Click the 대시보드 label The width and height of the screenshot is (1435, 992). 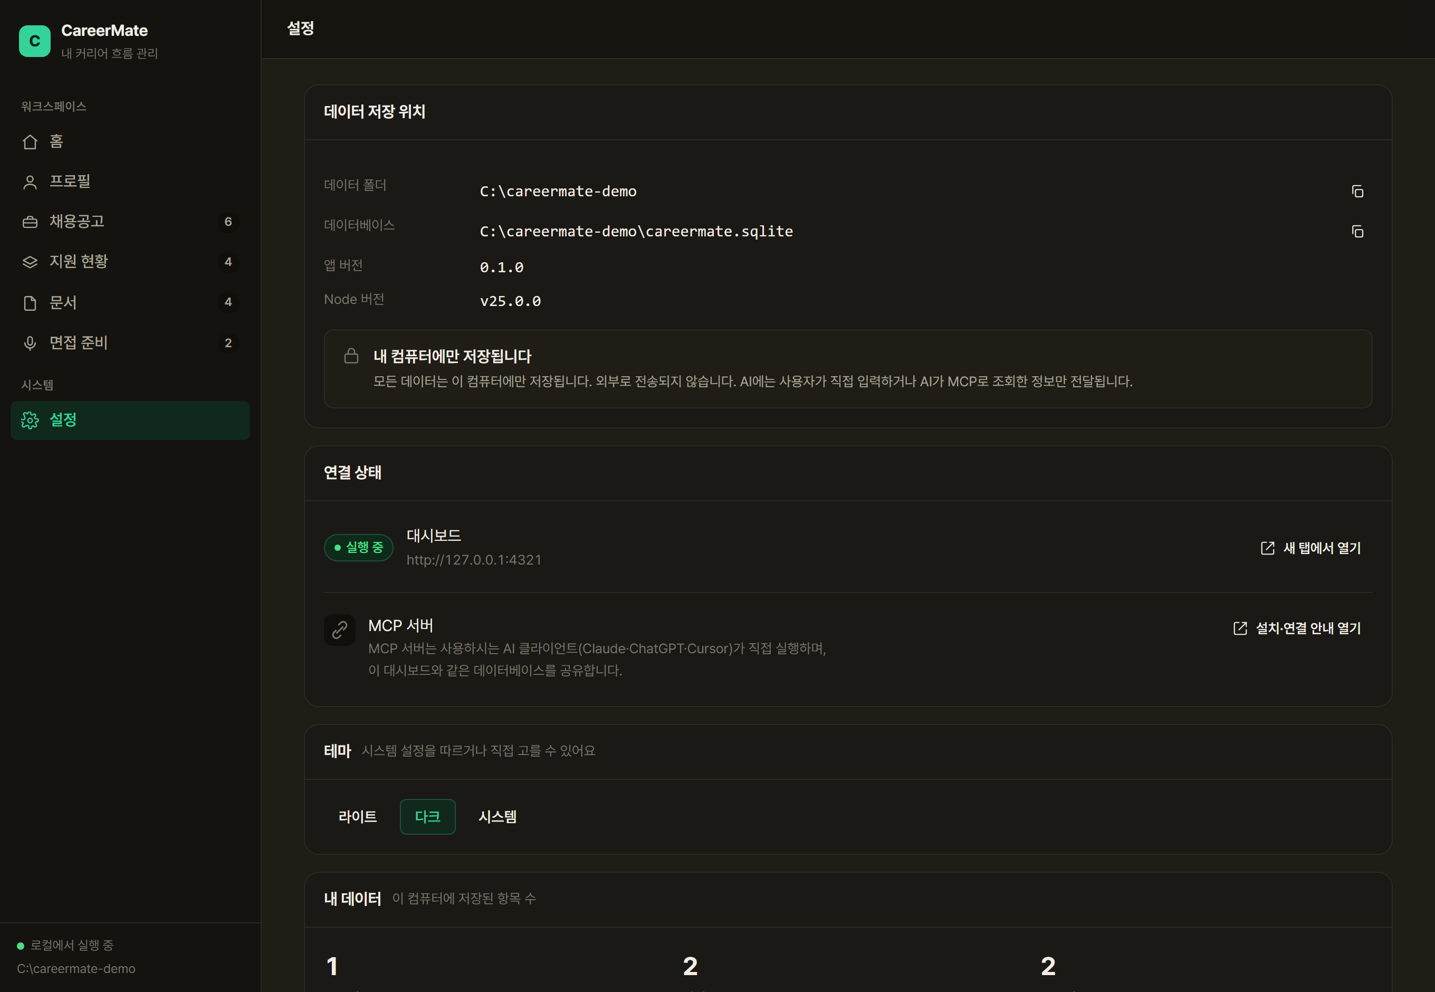point(434,536)
